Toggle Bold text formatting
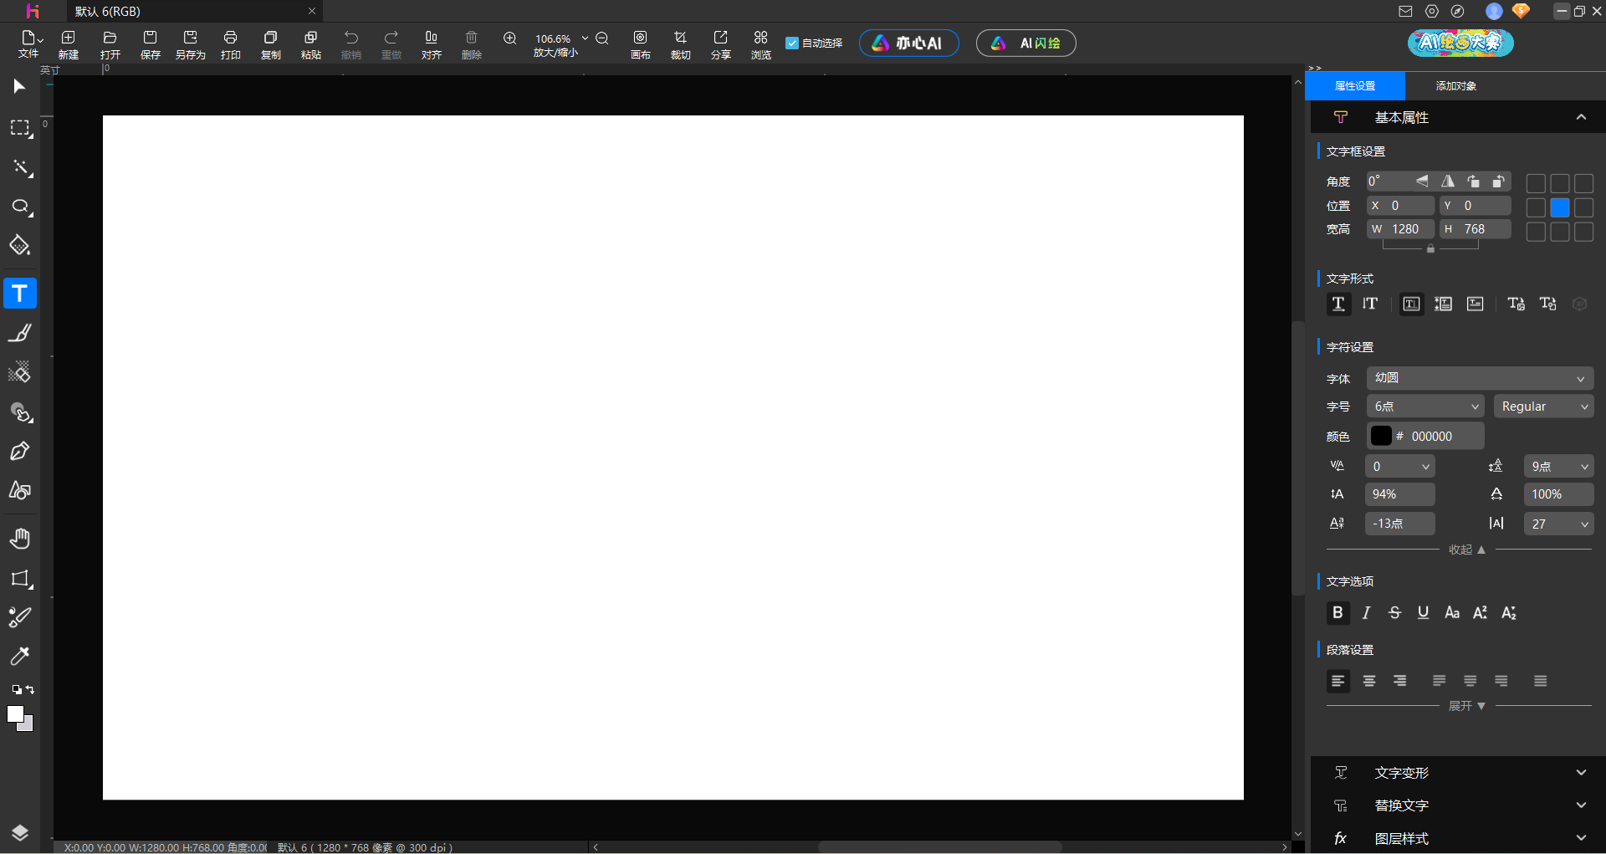Screen dimensions: 1606x854 (x=1337, y=613)
